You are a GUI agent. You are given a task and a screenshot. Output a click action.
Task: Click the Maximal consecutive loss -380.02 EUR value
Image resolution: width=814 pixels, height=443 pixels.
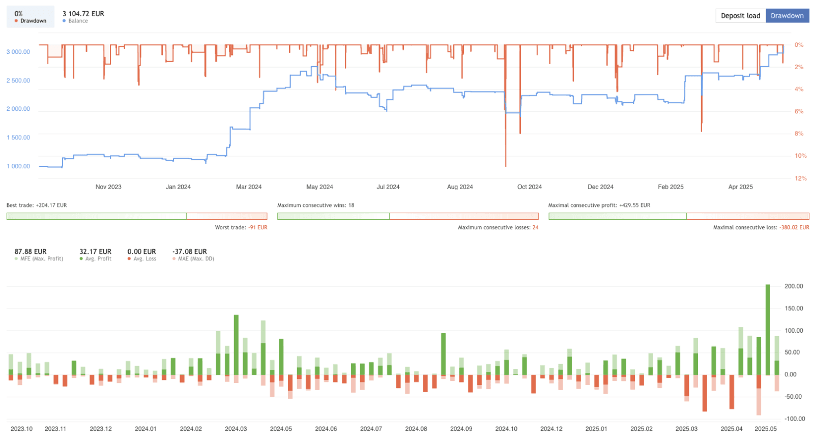coord(794,227)
